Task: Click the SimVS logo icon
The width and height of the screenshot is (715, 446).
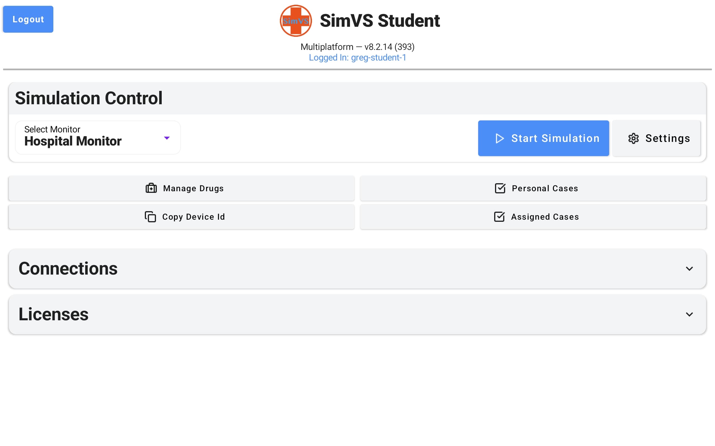Action: 295,20
